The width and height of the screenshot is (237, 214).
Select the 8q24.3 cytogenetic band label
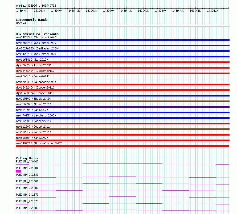21,23
